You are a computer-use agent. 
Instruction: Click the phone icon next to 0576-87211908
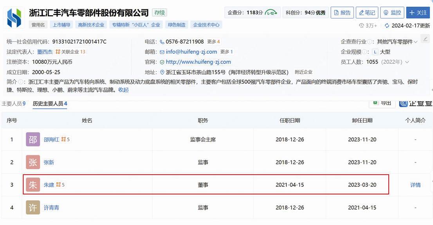coord(162,42)
